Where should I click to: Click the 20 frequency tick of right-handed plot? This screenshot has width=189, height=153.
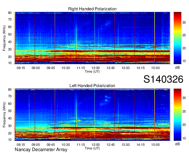[x=10, y=57]
